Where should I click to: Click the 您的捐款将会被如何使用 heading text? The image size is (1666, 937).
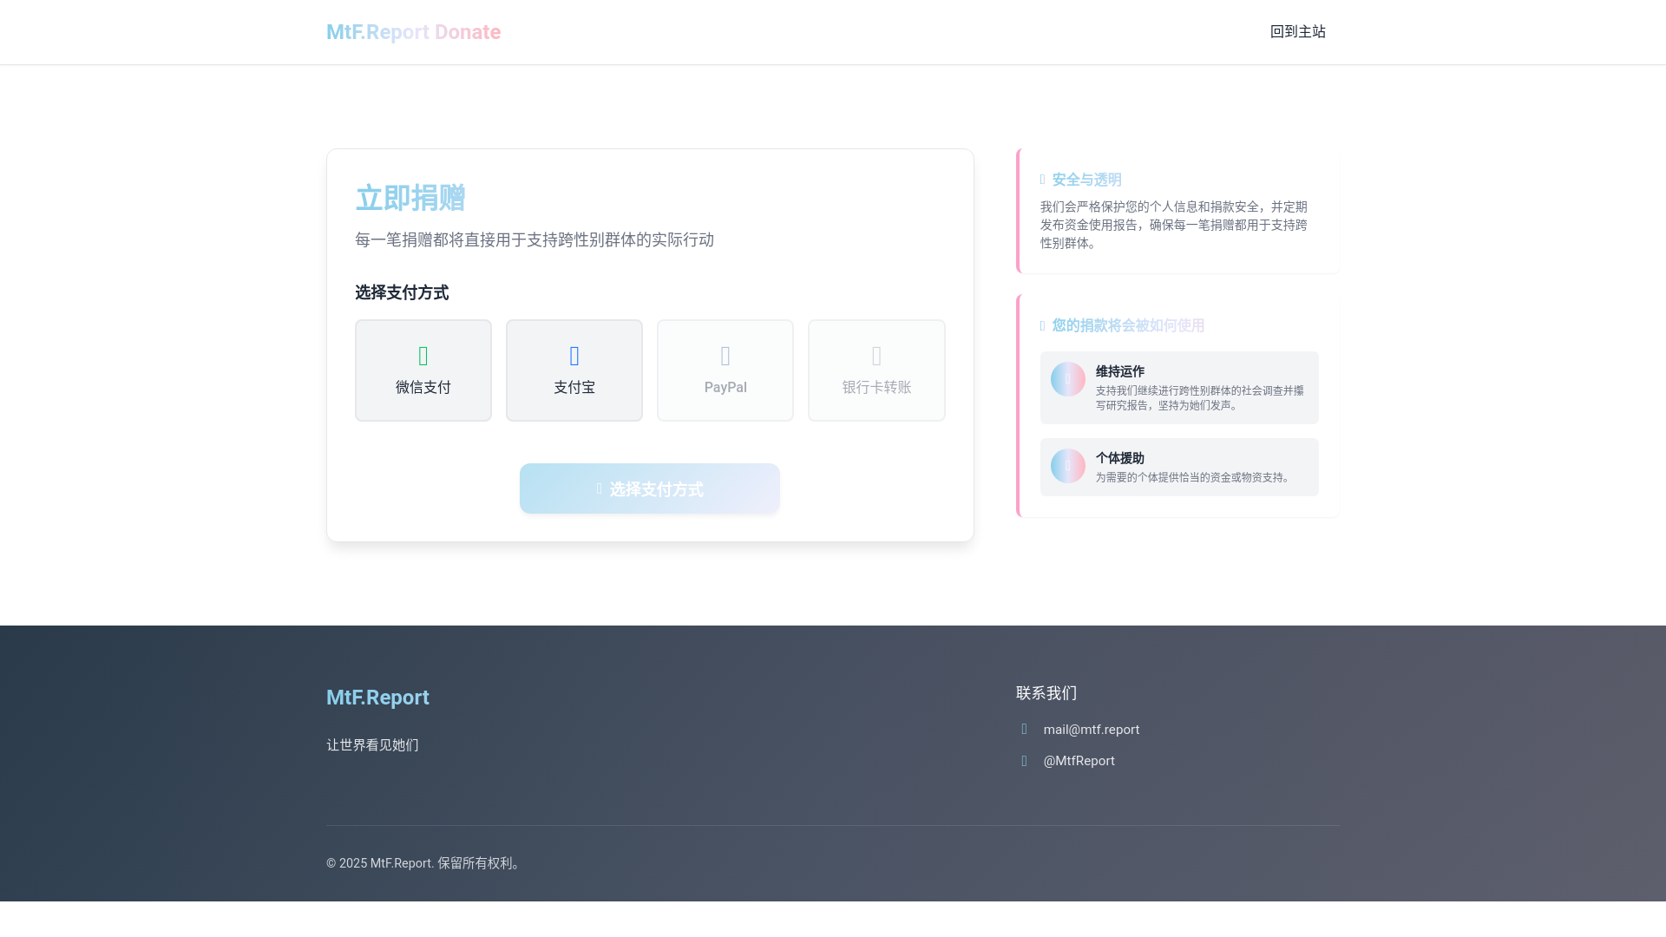click(x=1128, y=325)
